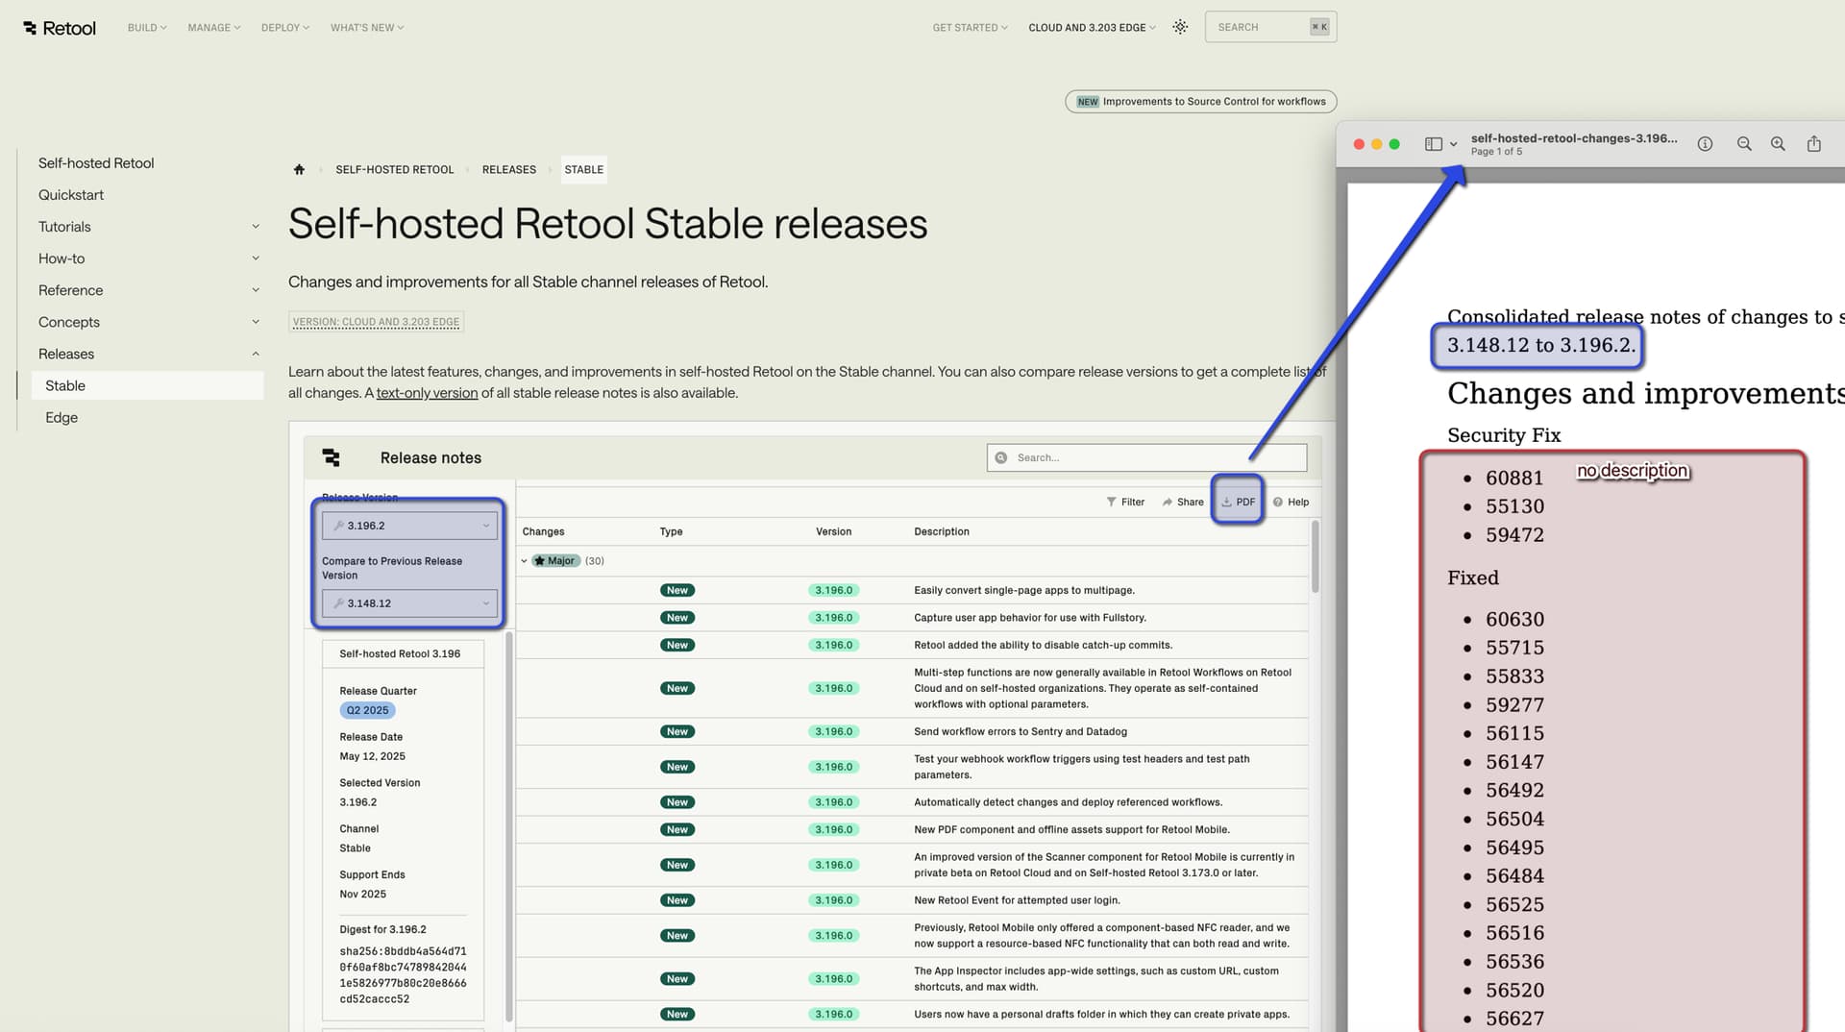Image resolution: width=1845 pixels, height=1032 pixels.
Task: Click the sha256 digest text for 3.196.2
Action: click(403, 975)
